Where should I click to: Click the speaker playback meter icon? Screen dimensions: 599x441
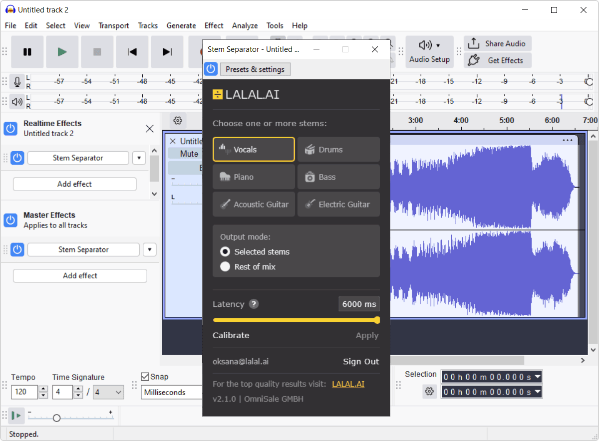tap(17, 102)
